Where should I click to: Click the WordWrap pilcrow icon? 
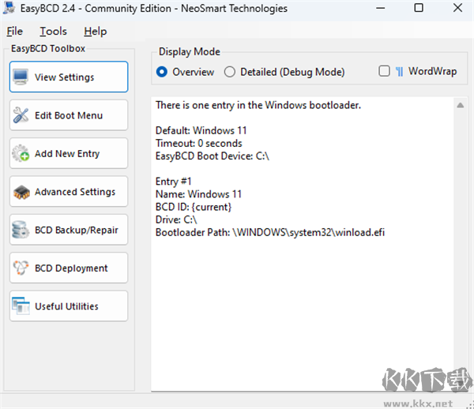pos(399,72)
